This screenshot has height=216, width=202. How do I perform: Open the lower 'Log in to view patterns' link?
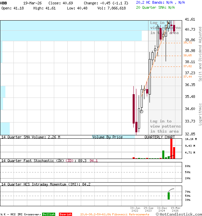tap(165, 126)
